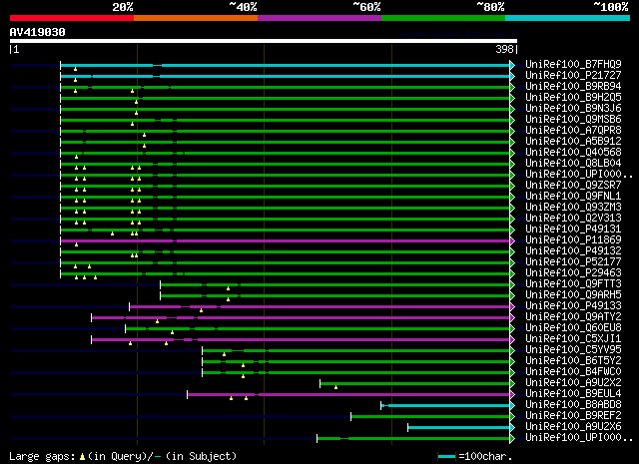Select the UniRef100_P52177 label
639x464 pixels.
573,262
